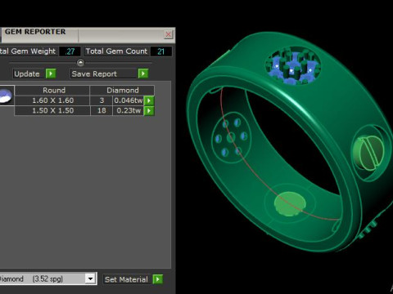This screenshot has width=393, height=294.
Task: Select the green disc on ring's inner bottom
Action: tap(290, 203)
